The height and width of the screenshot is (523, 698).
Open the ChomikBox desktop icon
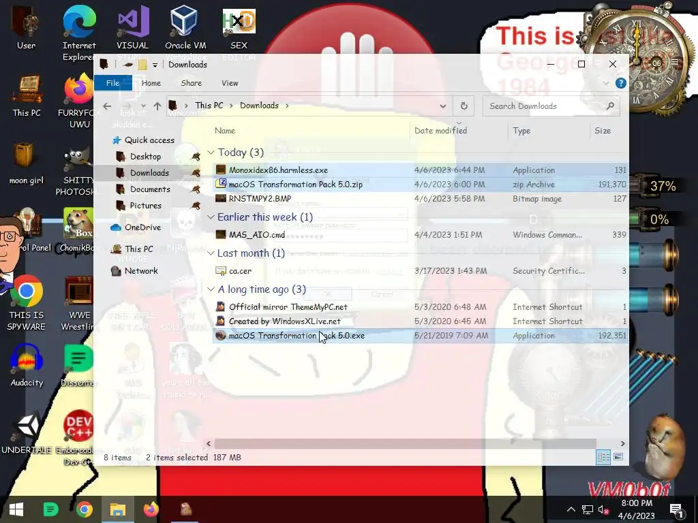pyautogui.click(x=78, y=230)
